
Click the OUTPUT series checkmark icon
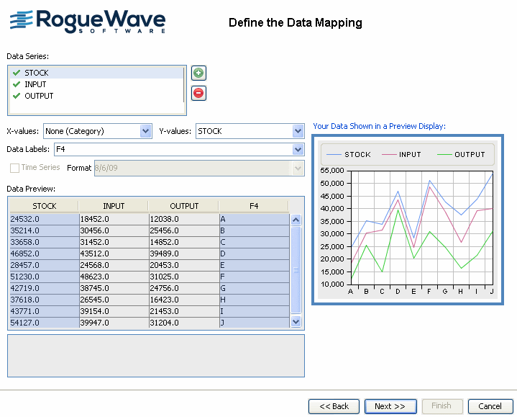(17, 96)
